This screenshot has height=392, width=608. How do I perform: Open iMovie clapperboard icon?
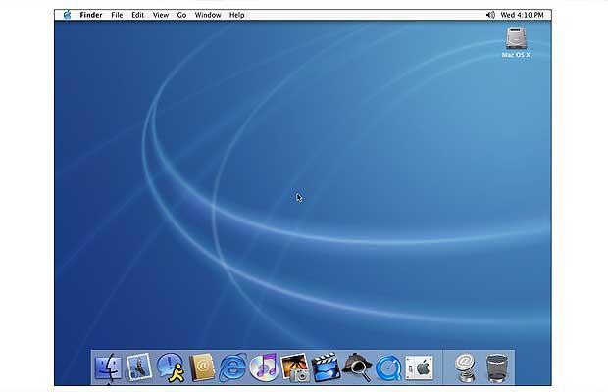[326, 367]
